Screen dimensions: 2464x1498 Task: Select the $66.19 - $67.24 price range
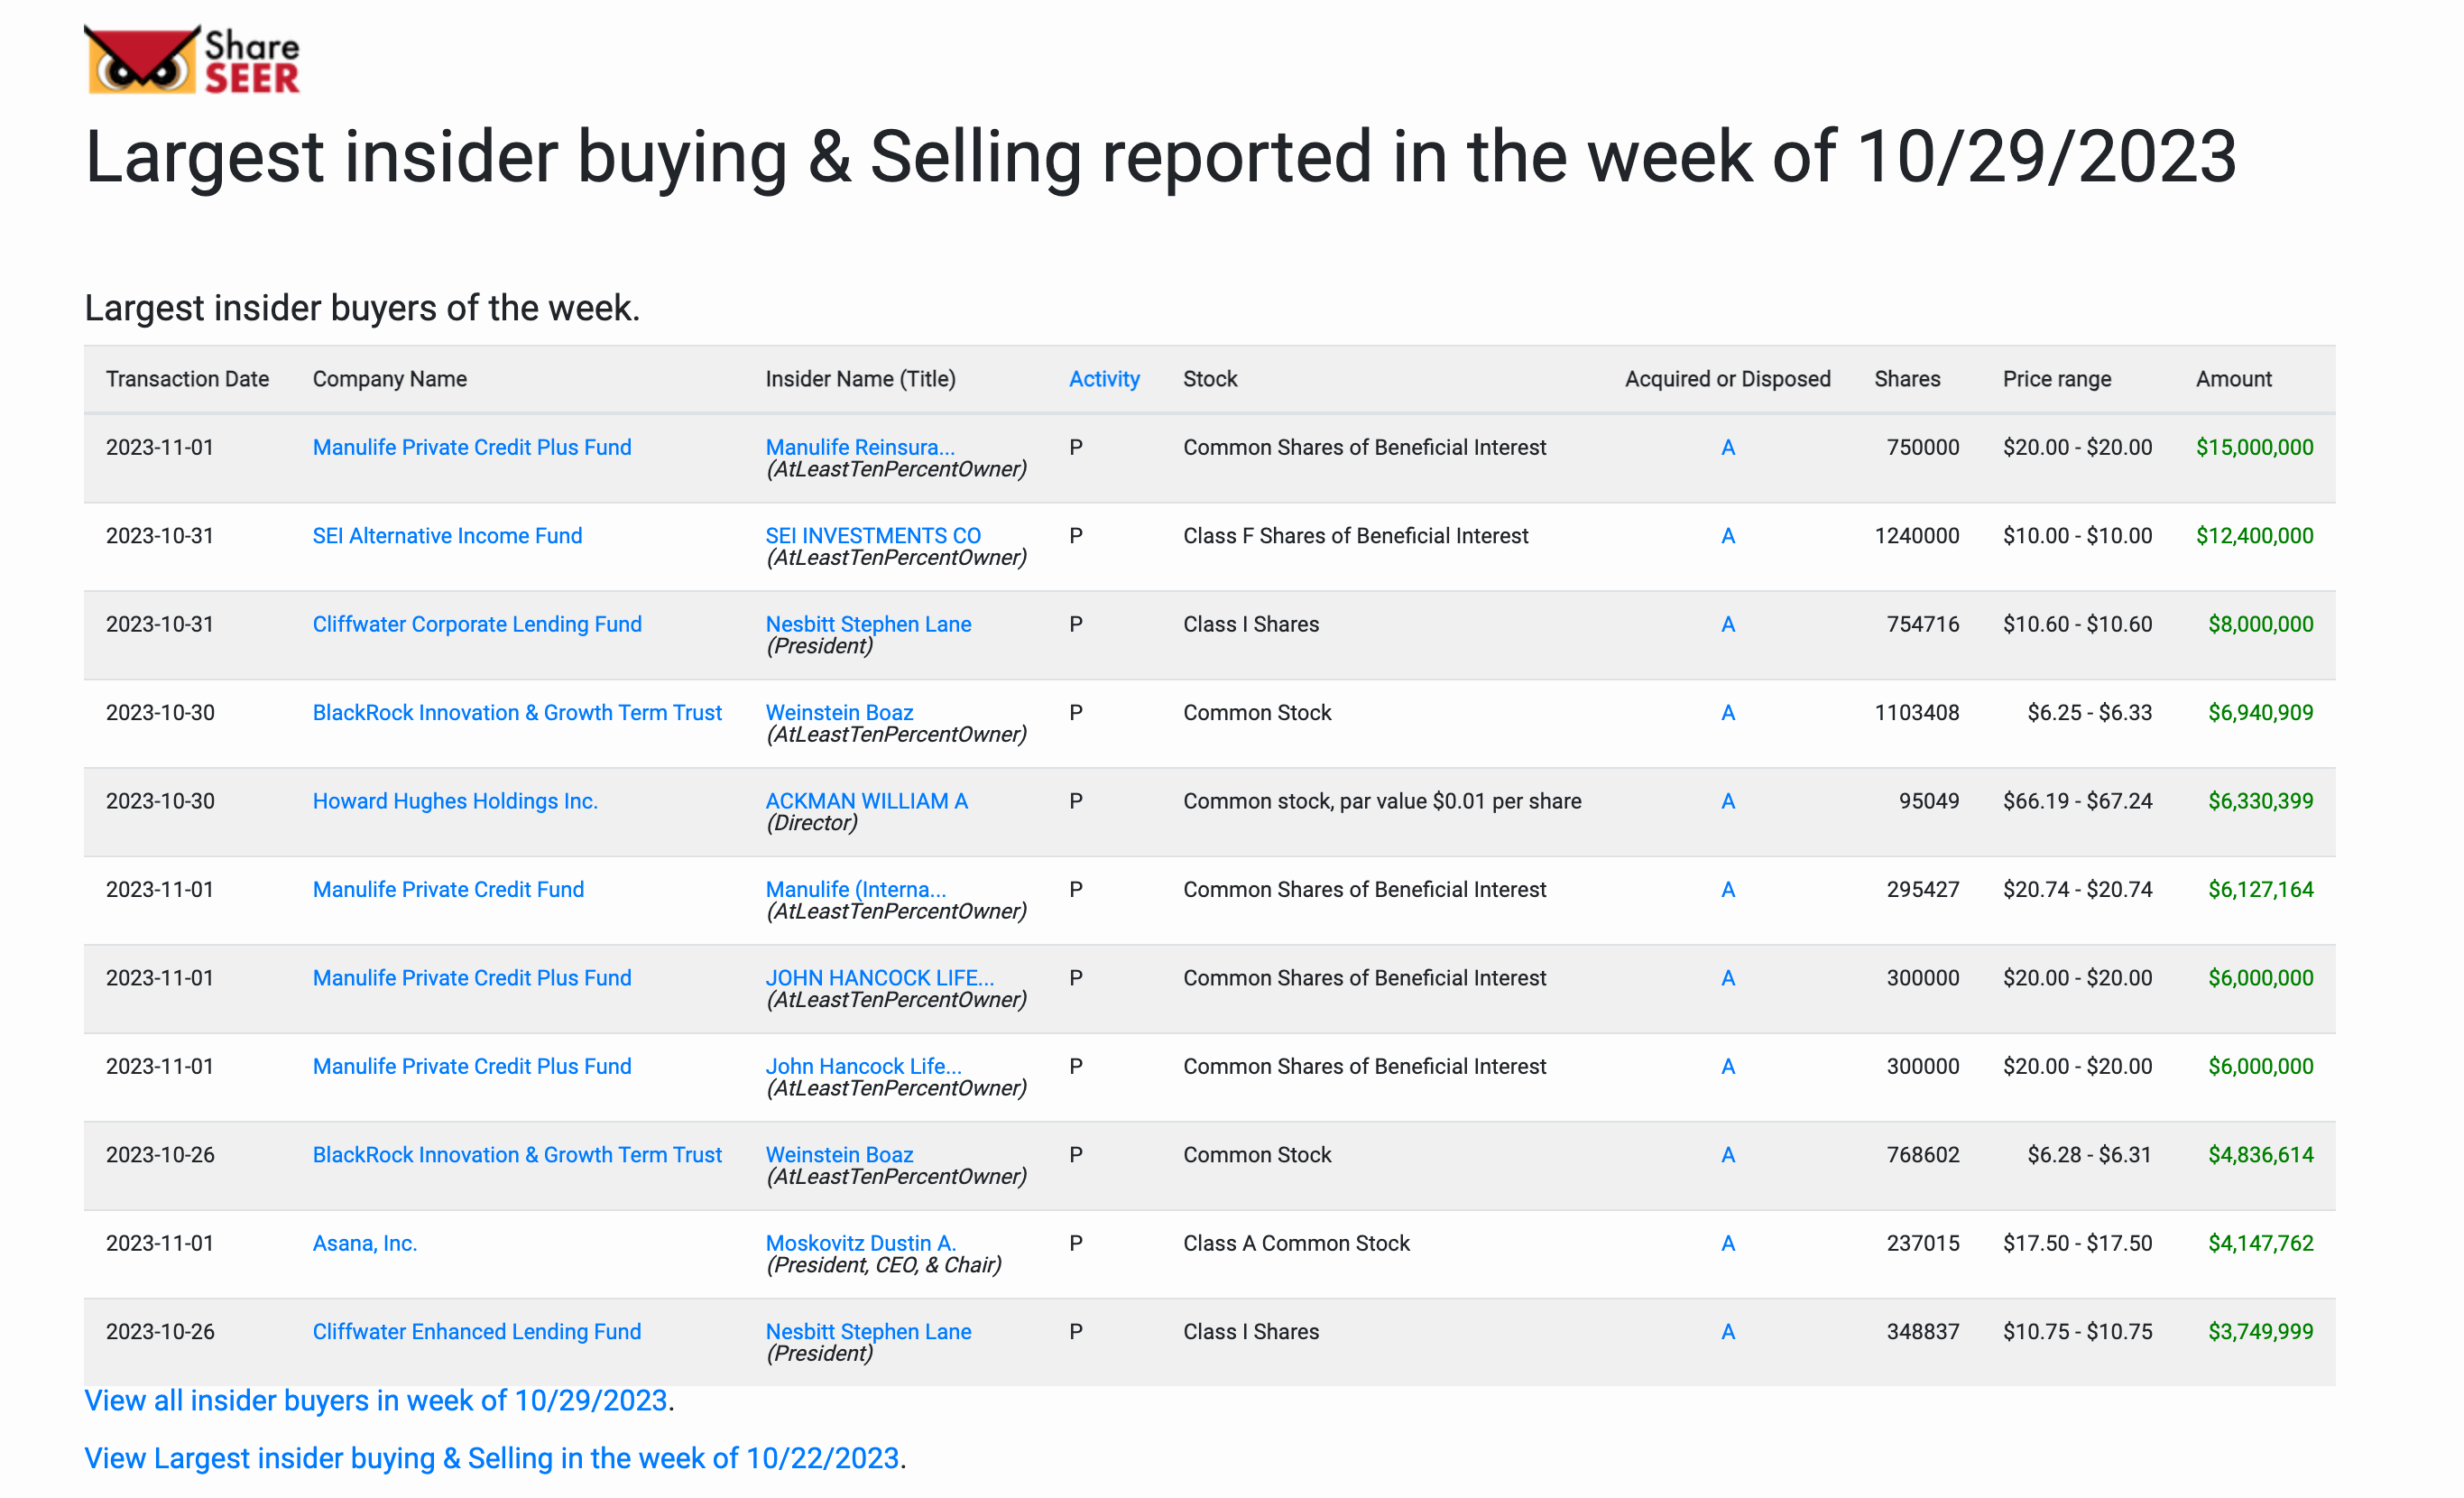tap(2077, 801)
